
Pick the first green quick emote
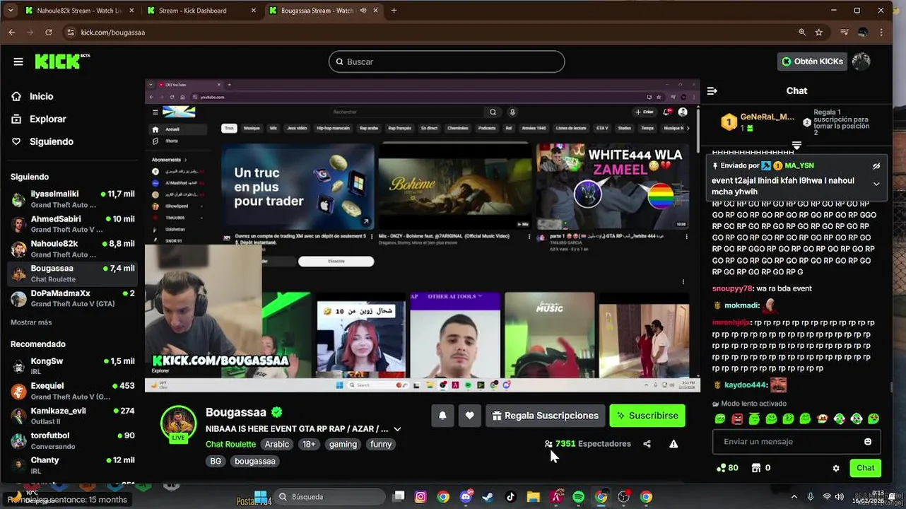click(x=720, y=419)
